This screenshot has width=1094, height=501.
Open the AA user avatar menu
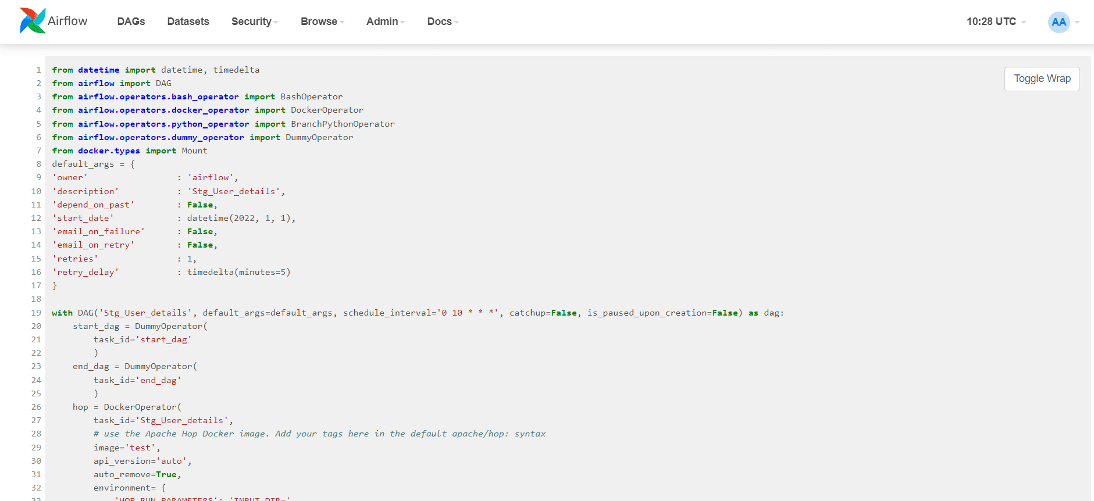(x=1059, y=22)
